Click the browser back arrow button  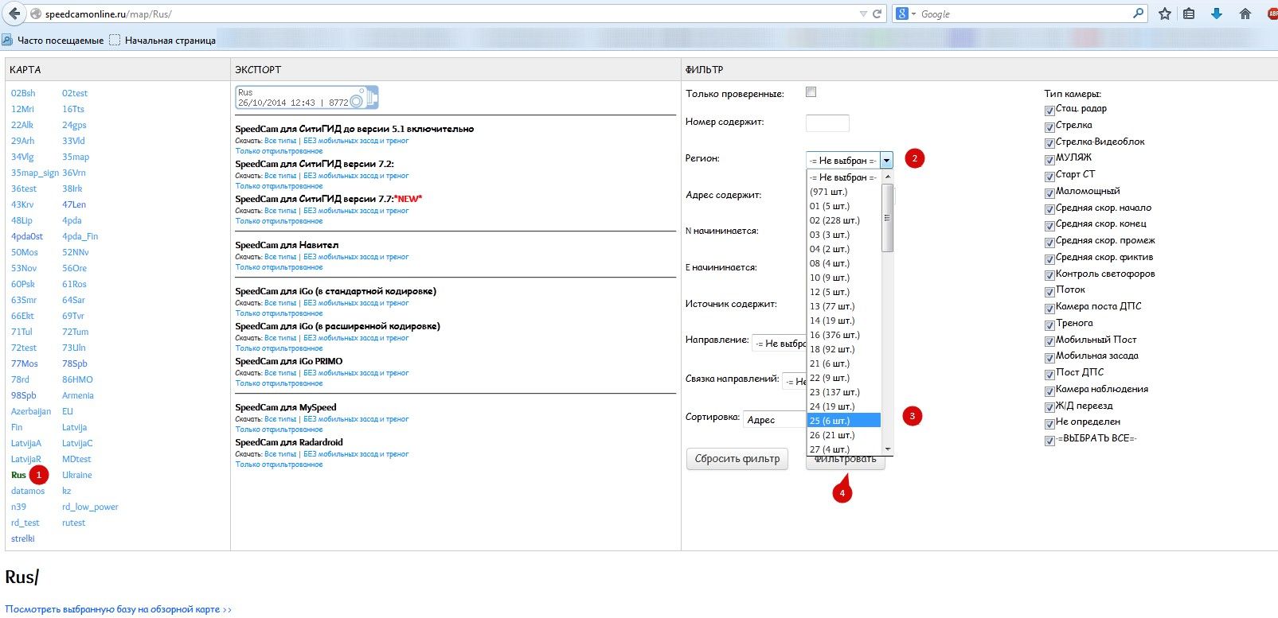(x=14, y=14)
